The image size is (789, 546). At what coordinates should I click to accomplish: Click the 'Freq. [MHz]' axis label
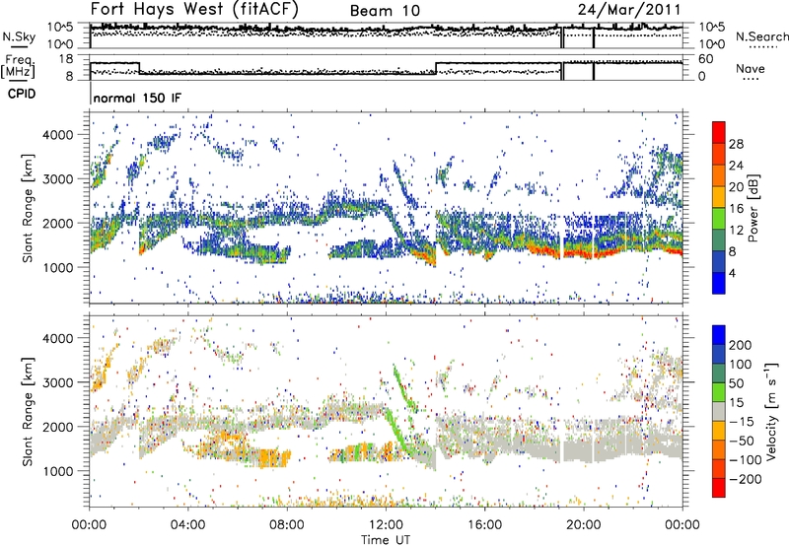[19, 67]
